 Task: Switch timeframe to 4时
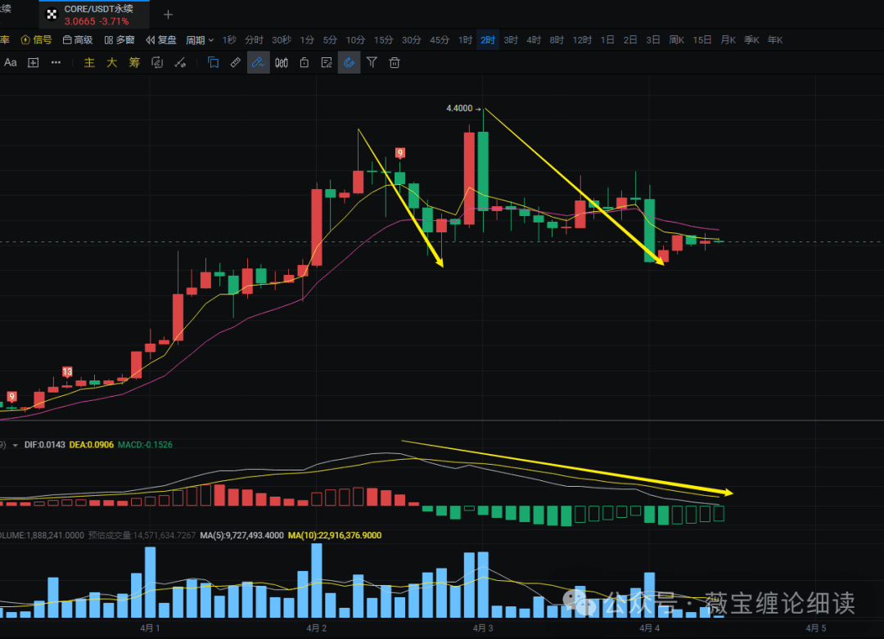pos(534,40)
